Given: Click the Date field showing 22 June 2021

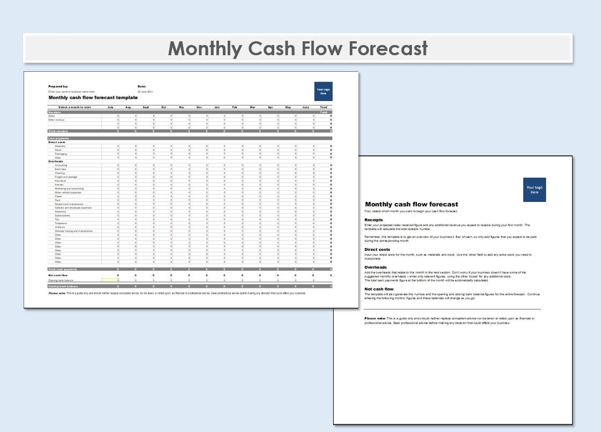Looking at the screenshot, I should pyautogui.click(x=145, y=92).
